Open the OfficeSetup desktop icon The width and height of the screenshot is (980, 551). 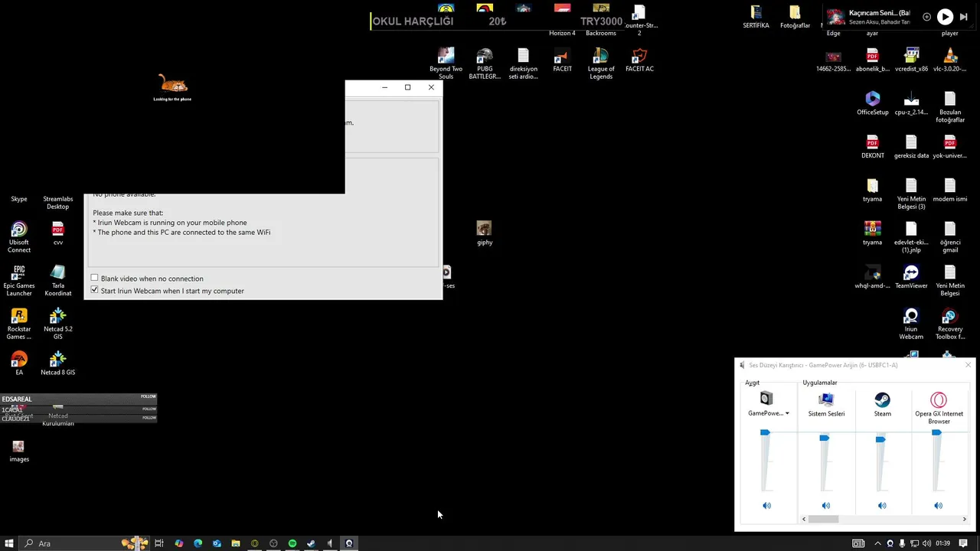coord(872,103)
